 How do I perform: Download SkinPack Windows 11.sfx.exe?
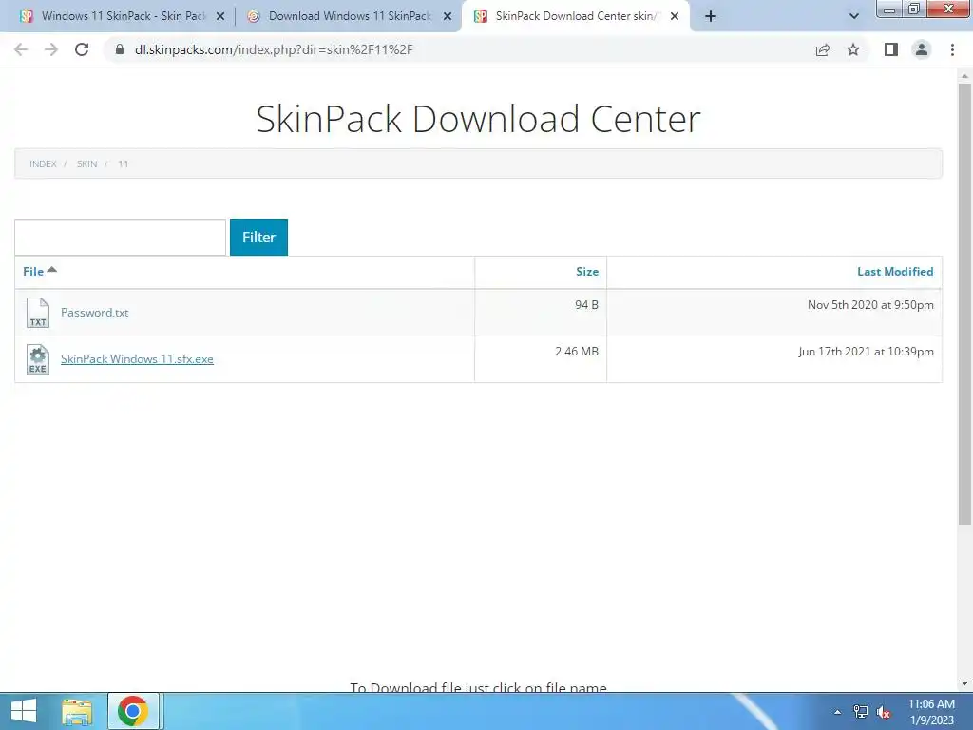(137, 358)
